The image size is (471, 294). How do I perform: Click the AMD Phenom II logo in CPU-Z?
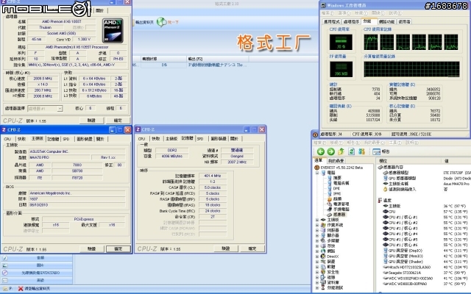(x=113, y=31)
